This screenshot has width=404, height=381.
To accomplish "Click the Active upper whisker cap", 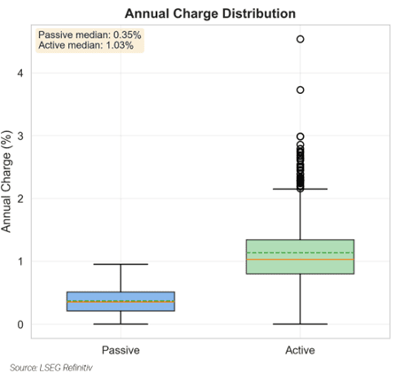I will click(x=300, y=189).
